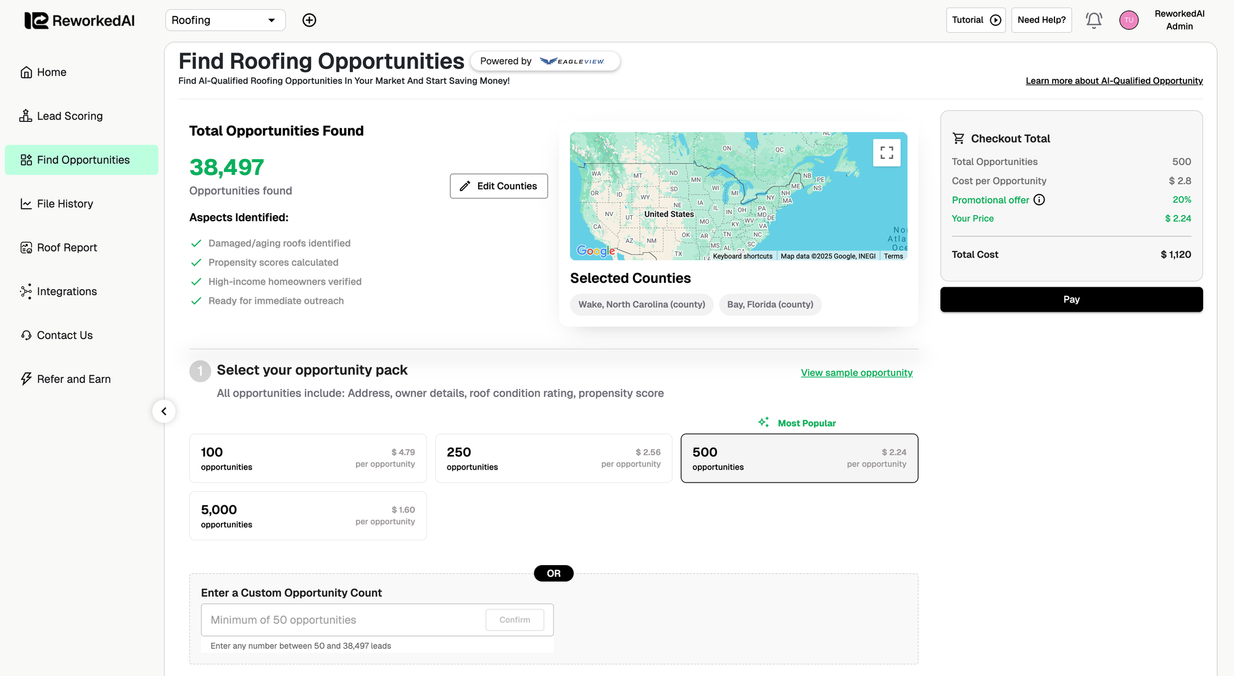This screenshot has width=1234, height=676.
Task: Select the 500 opportunities Most Popular pack
Action: (x=799, y=458)
